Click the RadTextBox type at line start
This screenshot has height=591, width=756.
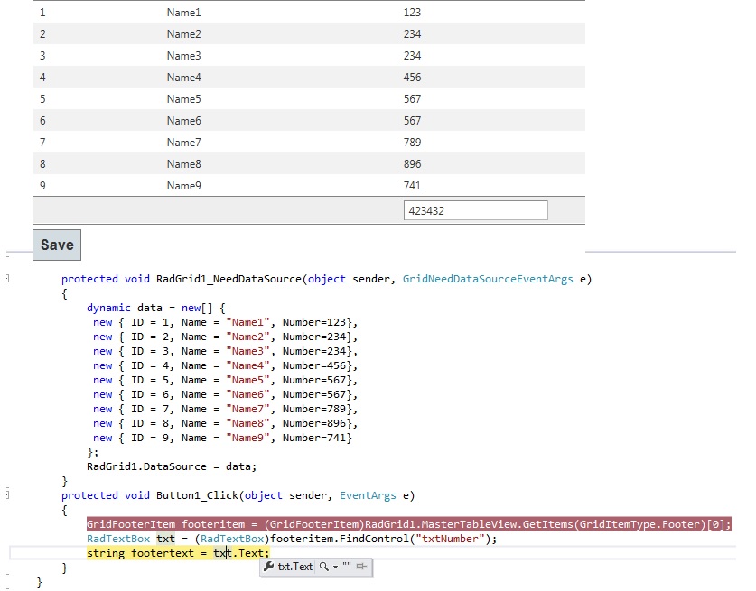pyautogui.click(x=118, y=539)
